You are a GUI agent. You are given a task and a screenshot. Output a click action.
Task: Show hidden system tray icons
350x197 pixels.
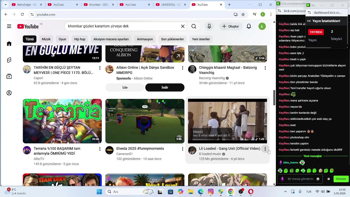(285, 192)
